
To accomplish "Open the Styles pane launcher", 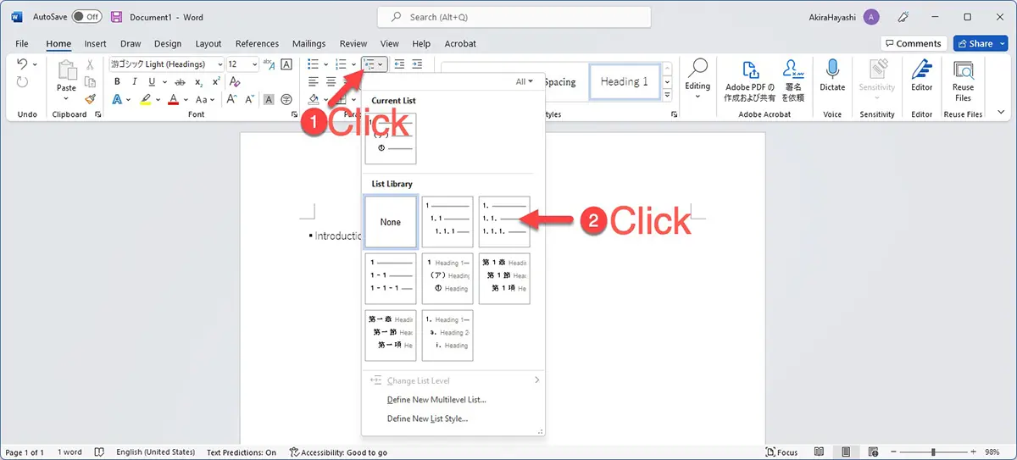I will pos(674,114).
